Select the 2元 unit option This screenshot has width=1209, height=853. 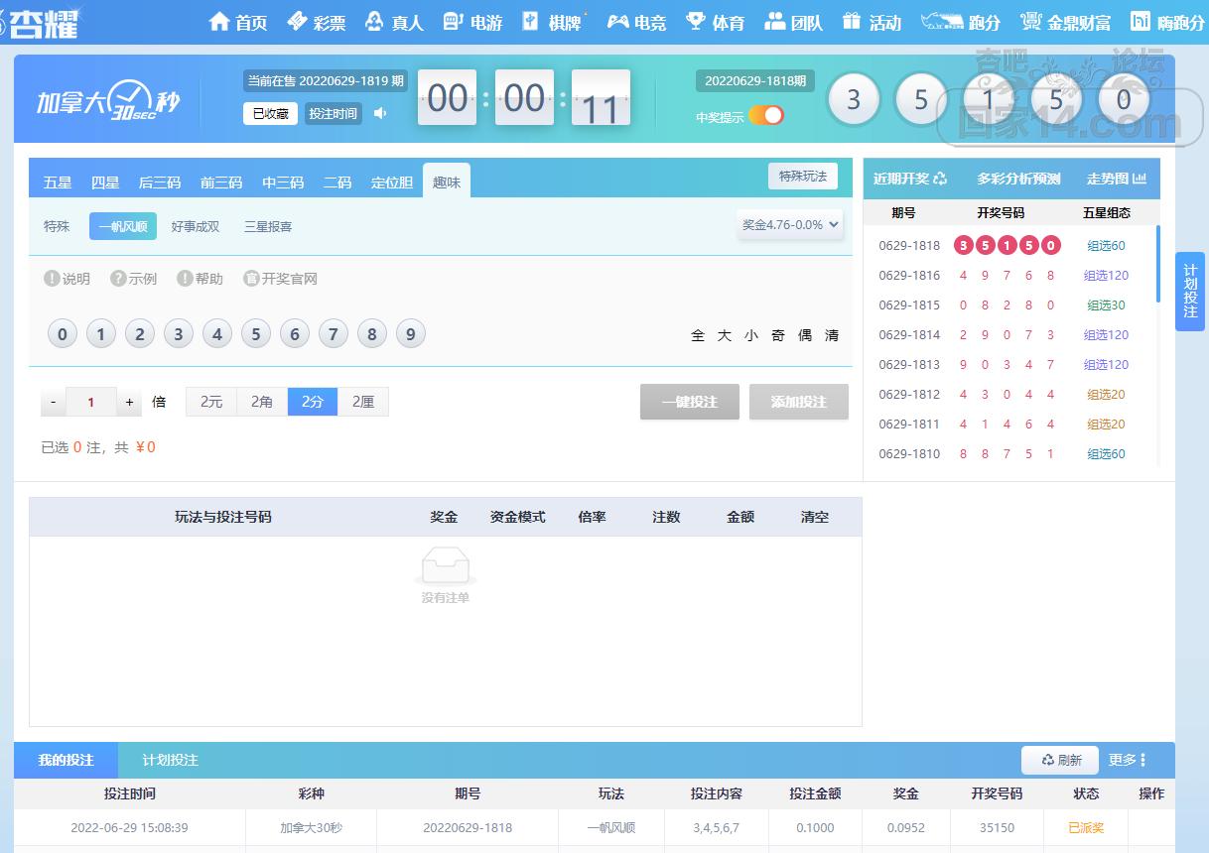click(x=211, y=402)
